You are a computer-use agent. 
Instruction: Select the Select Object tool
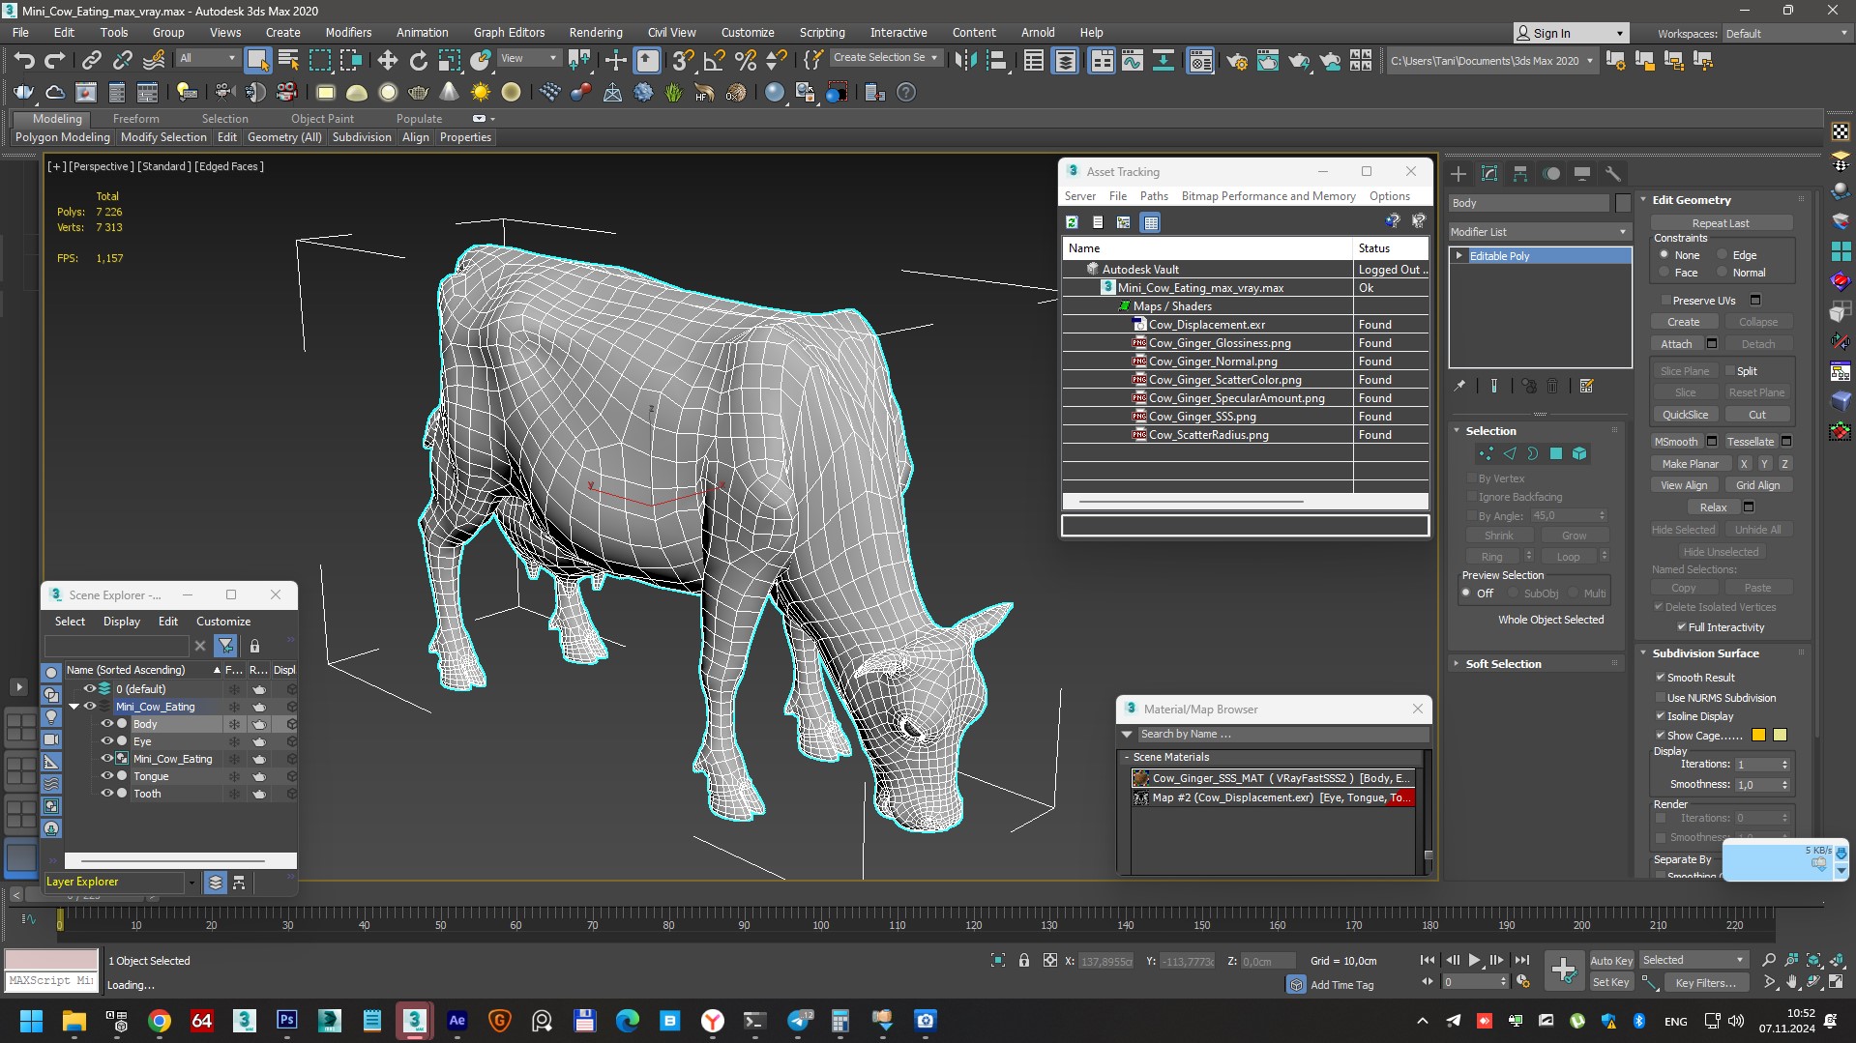pos(257,60)
